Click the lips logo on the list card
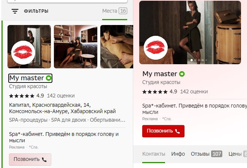Screen dimensions: 247x168 [x=24, y=53]
